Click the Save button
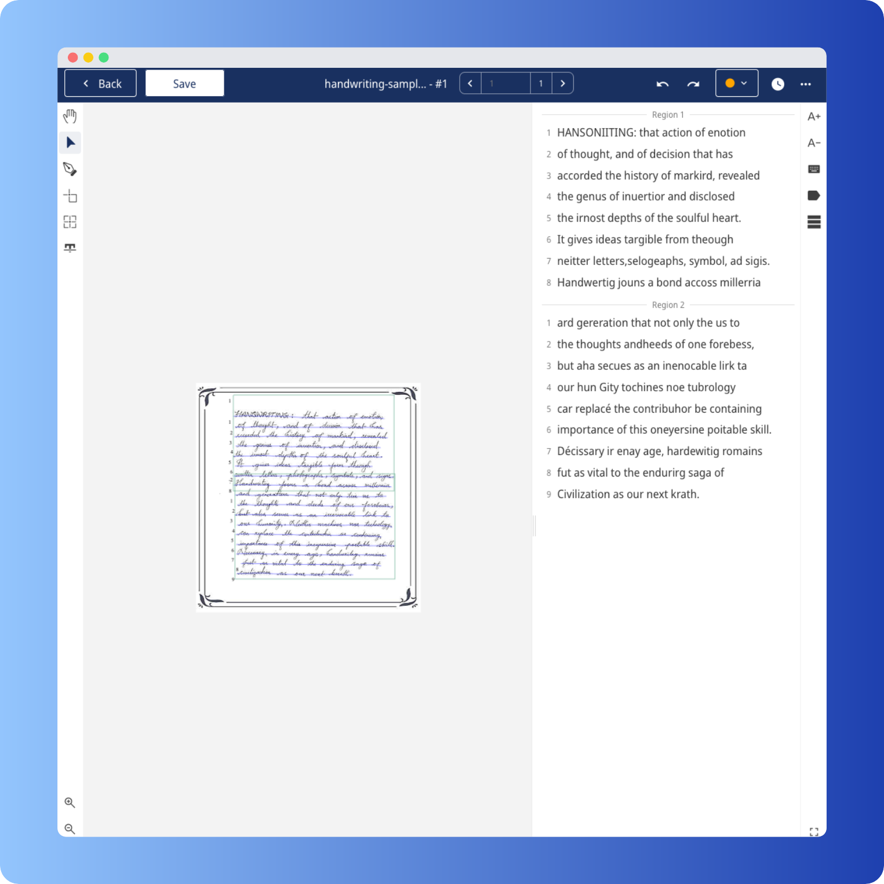This screenshot has width=884, height=884. 184,83
